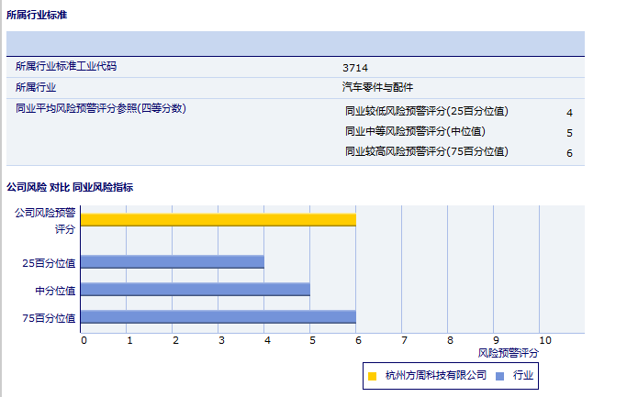Click the 公司风险 对比 同业风险指标 heading
Viewport: 627px width, 397px height.
click(x=70, y=187)
